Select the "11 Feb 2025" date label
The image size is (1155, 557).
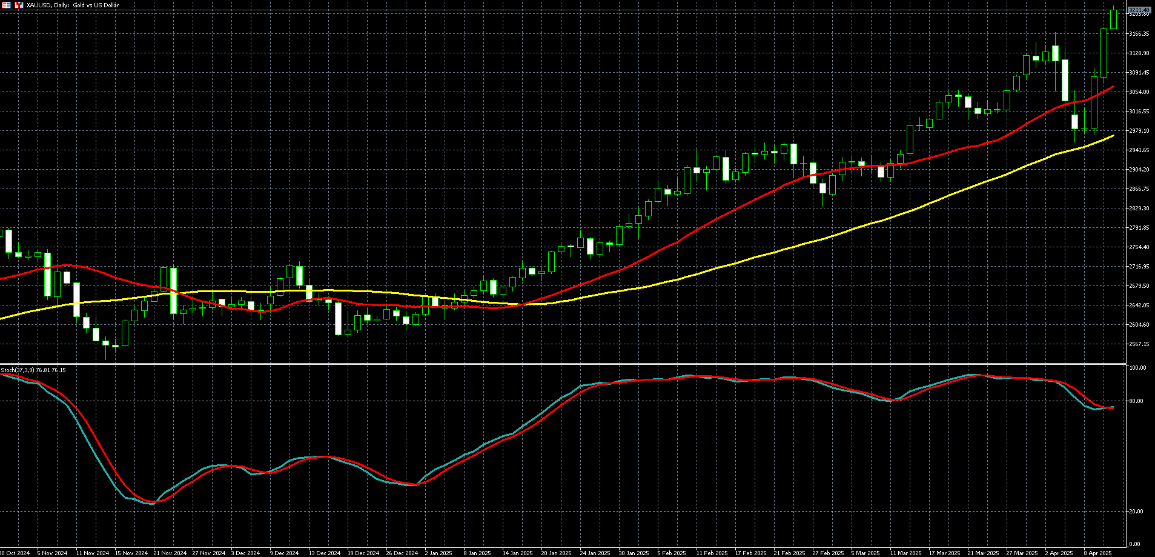pos(712,553)
